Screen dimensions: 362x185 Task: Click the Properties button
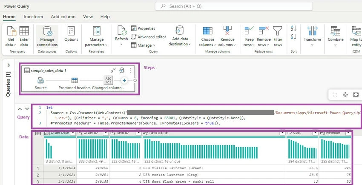coord(144,28)
